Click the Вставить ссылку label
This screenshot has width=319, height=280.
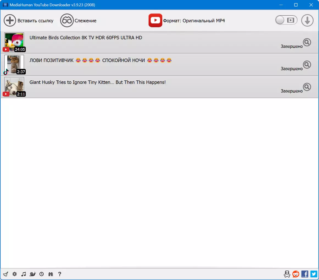point(35,21)
